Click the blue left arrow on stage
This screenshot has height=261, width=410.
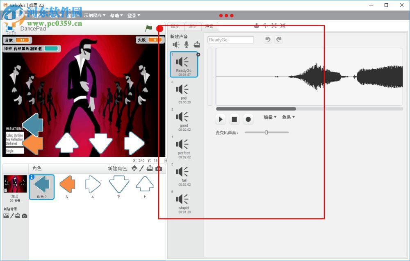click(x=33, y=125)
